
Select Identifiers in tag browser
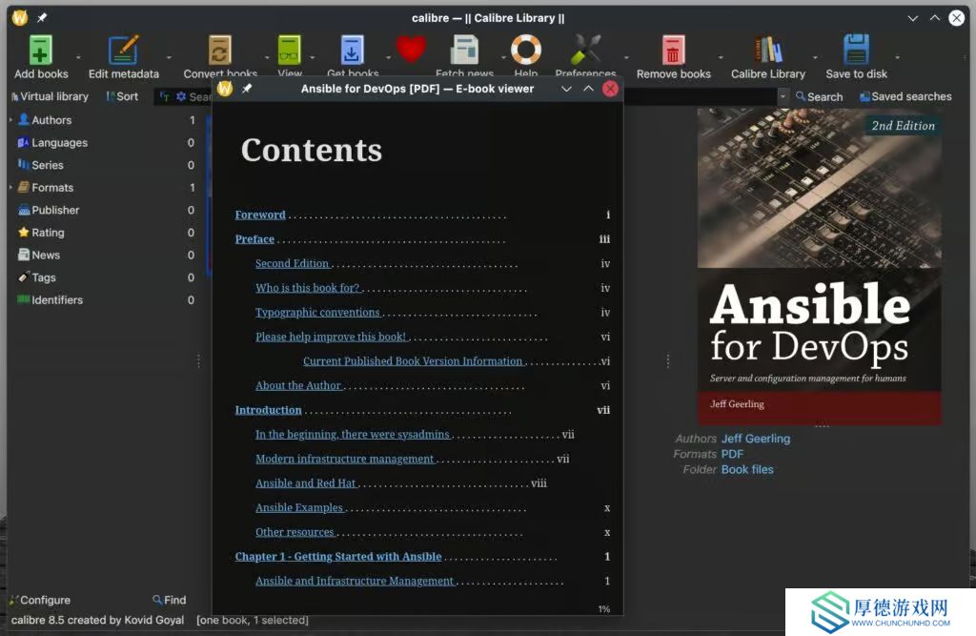pos(56,299)
